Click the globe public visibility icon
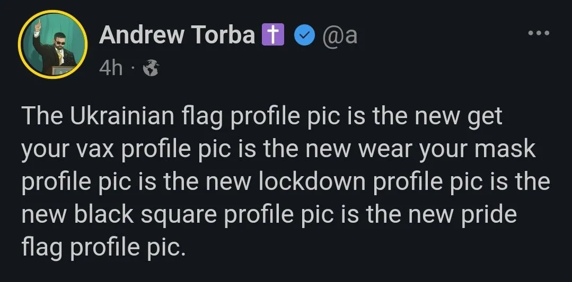The width and height of the screenshot is (572, 282). (151, 68)
